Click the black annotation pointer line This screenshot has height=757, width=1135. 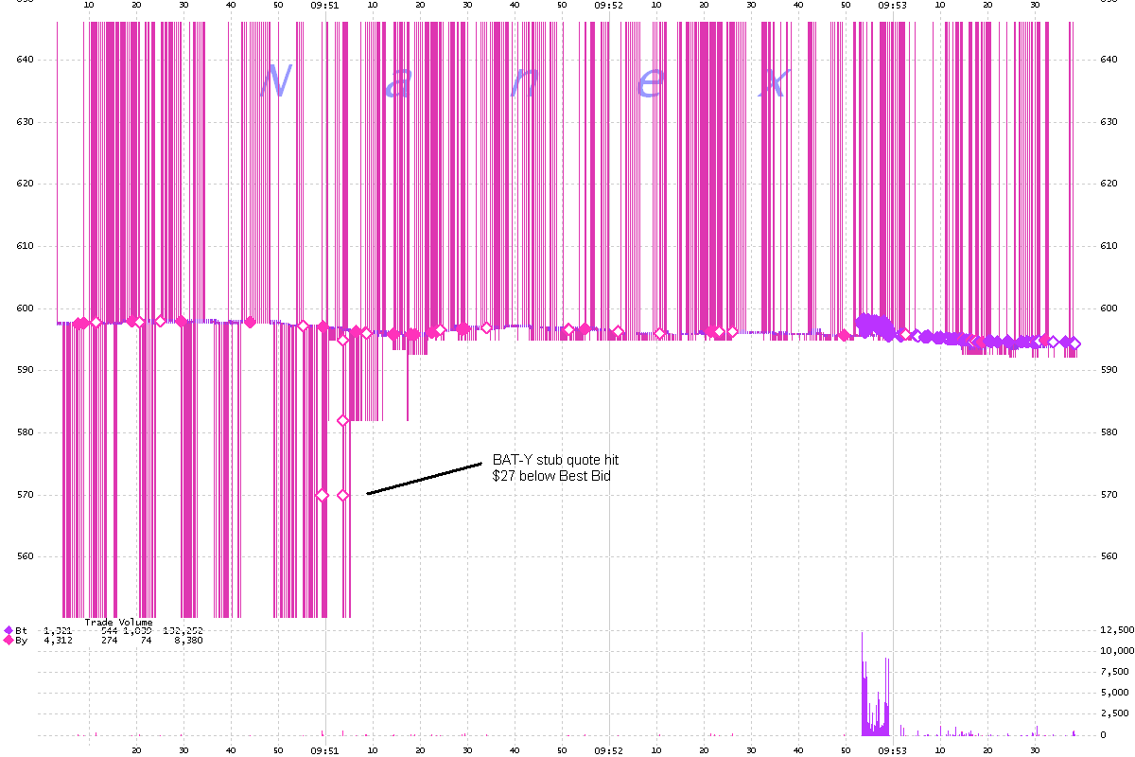(x=424, y=479)
